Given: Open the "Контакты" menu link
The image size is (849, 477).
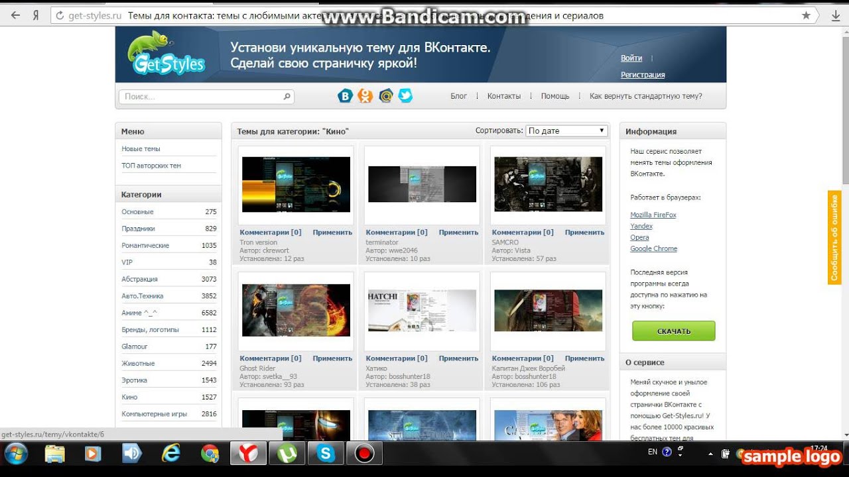Looking at the screenshot, I should (504, 96).
